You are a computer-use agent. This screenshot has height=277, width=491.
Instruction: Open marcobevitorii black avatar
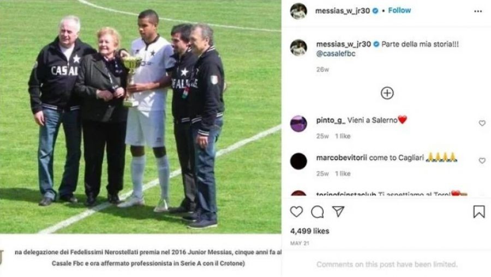(x=298, y=161)
